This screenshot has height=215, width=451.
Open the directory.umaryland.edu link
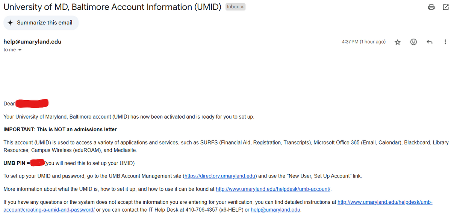219,176
